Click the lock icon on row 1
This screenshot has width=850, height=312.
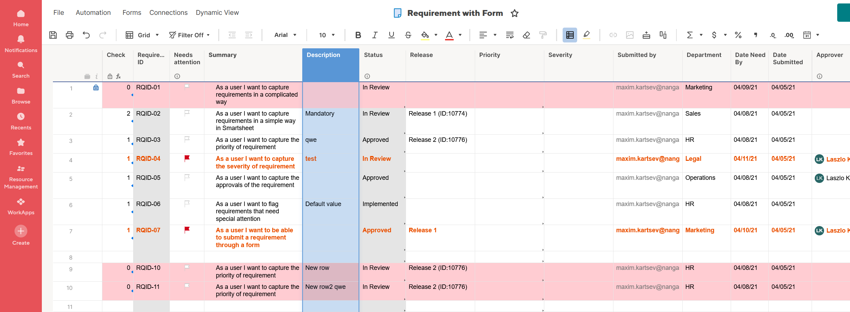pyautogui.click(x=96, y=88)
